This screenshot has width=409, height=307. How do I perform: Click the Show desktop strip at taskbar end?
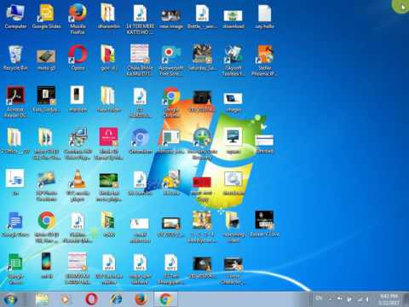[406, 299]
